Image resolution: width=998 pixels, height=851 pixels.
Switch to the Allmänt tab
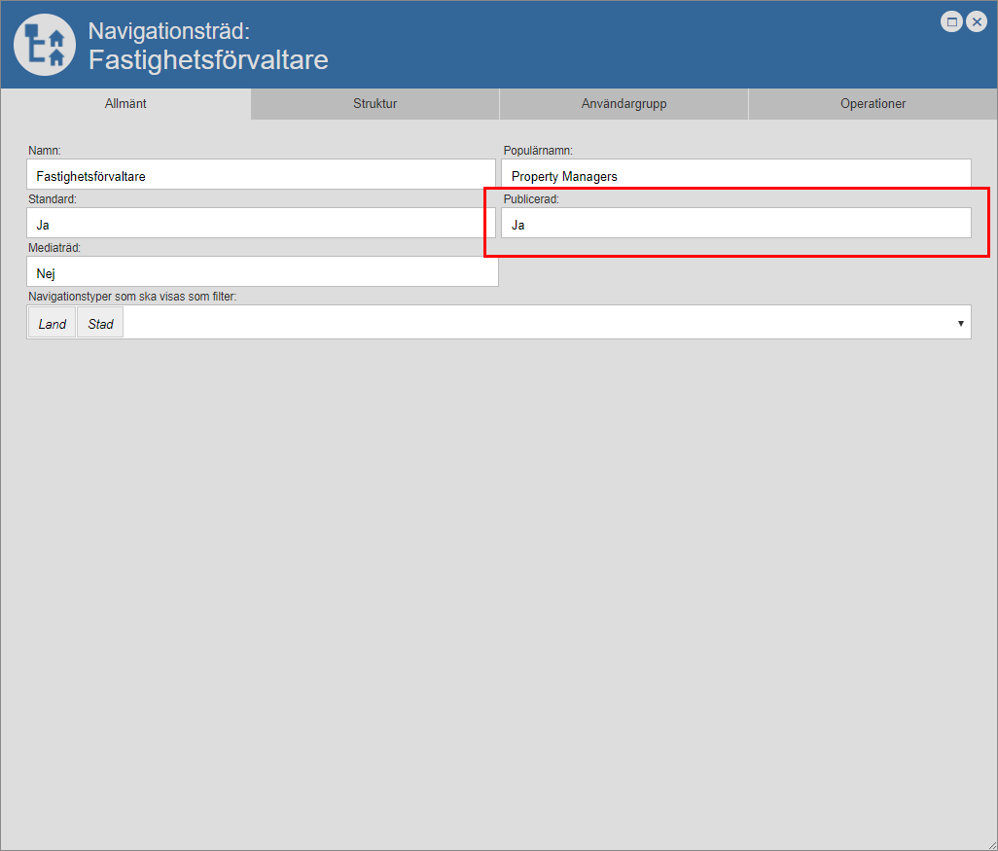(x=125, y=104)
